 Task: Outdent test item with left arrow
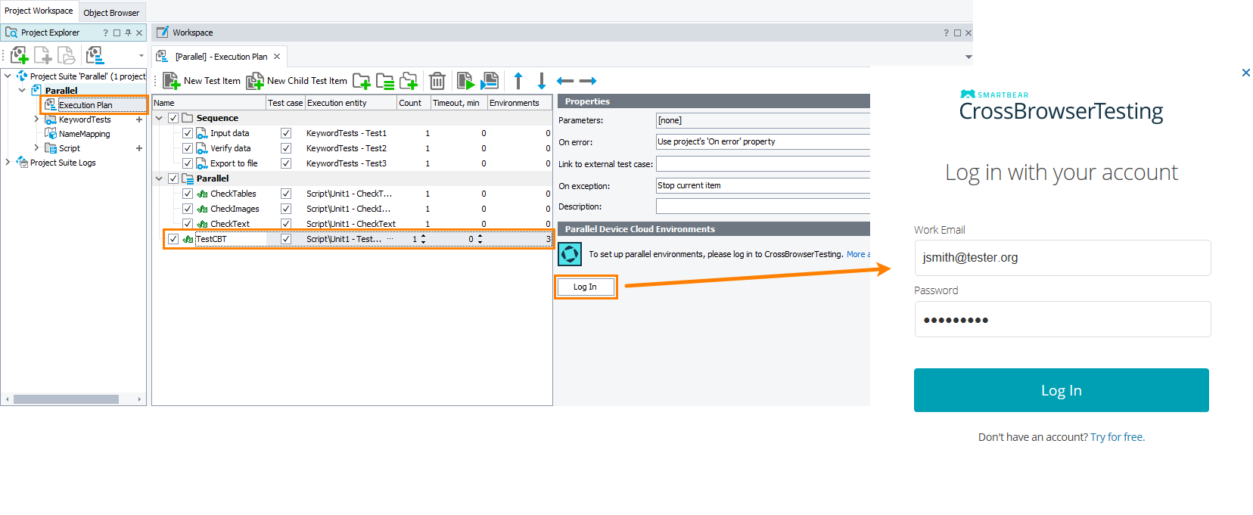[564, 81]
